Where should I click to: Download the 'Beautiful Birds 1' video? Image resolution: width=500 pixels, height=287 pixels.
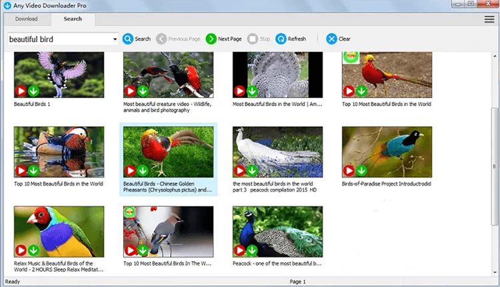pos(33,91)
